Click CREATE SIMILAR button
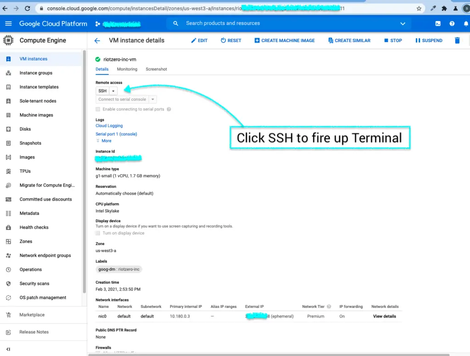The height and width of the screenshot is (356, 470). (349, 41)
